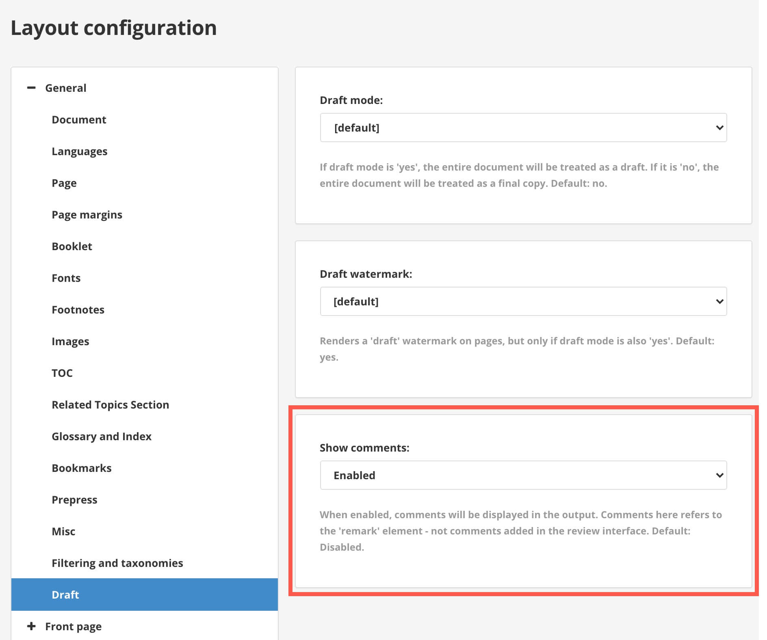Select the Booklet menu item

pos(72,246)
